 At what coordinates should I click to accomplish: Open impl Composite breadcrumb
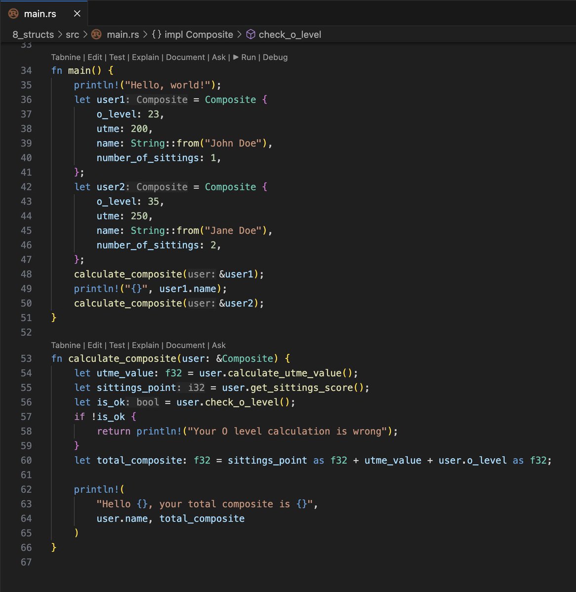pos(199,35)
